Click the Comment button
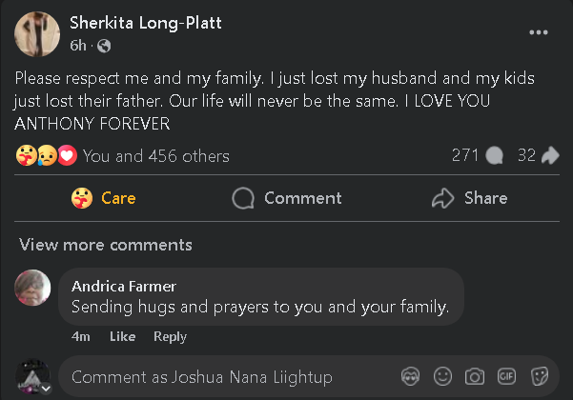 tap(286, 198)
